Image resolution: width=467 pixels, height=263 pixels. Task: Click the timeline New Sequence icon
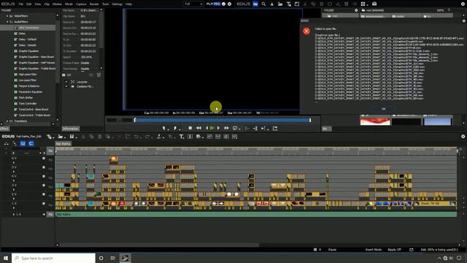coord(49,137)
